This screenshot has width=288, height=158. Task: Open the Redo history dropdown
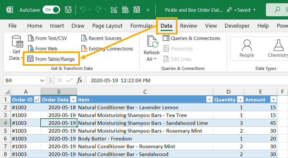pyautogui.click(x=105, y=9)
